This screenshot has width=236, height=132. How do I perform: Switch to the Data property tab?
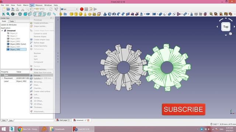11,120
